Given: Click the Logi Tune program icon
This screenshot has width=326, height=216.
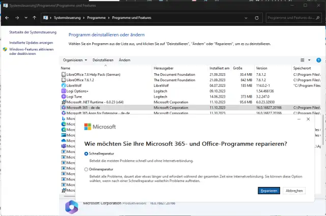Looking at the screenshot, I should pos(63,97).
